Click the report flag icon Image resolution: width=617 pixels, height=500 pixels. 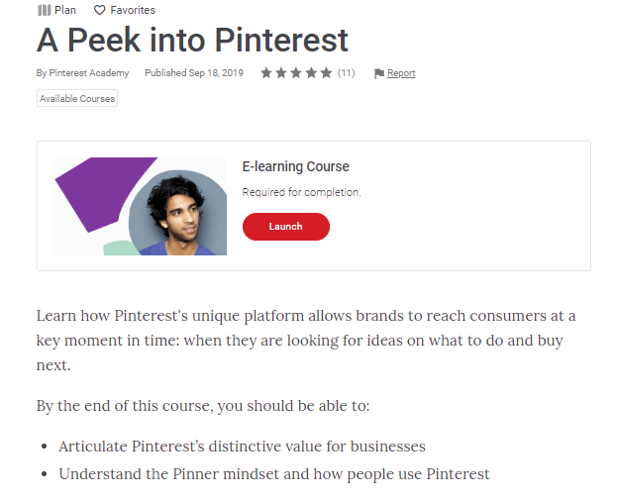[x=379, y=73]
